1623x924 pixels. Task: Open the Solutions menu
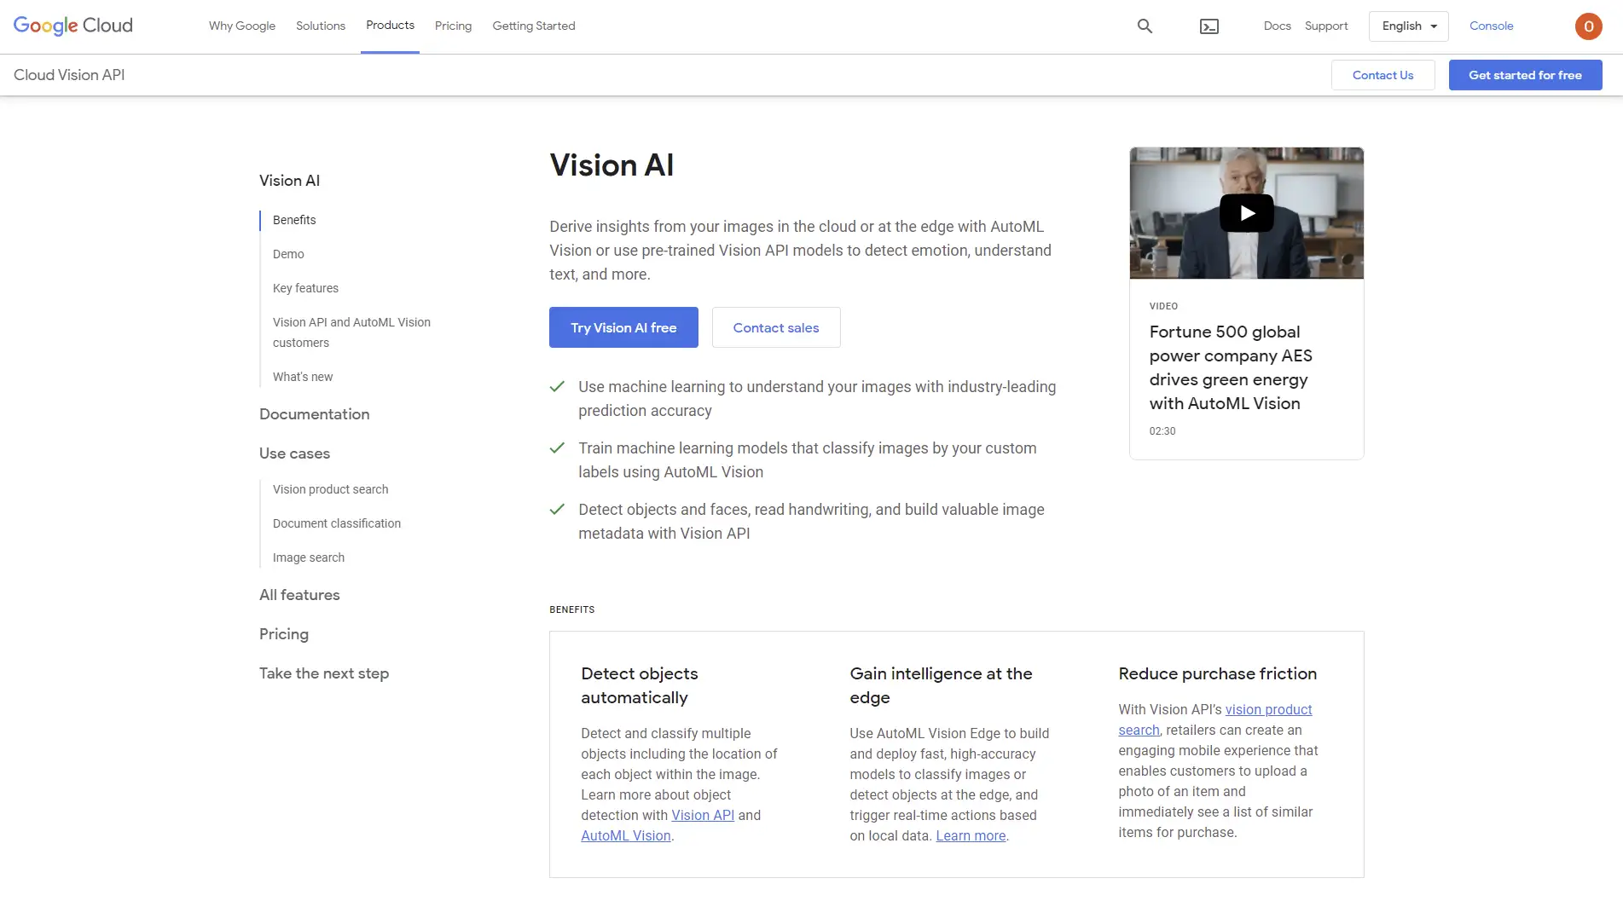(321, 26)
